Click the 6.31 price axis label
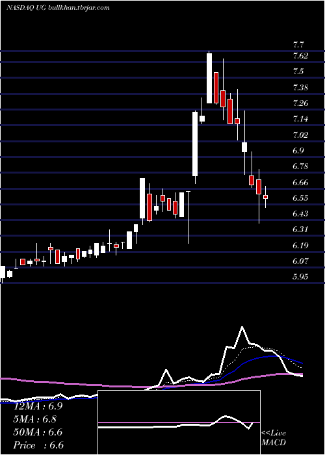Screen dimensions: 325x455 pyautogui.click(x=300, y=229)
